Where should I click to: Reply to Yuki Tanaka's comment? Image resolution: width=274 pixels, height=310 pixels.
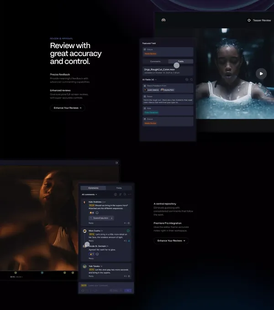[91, 276]
